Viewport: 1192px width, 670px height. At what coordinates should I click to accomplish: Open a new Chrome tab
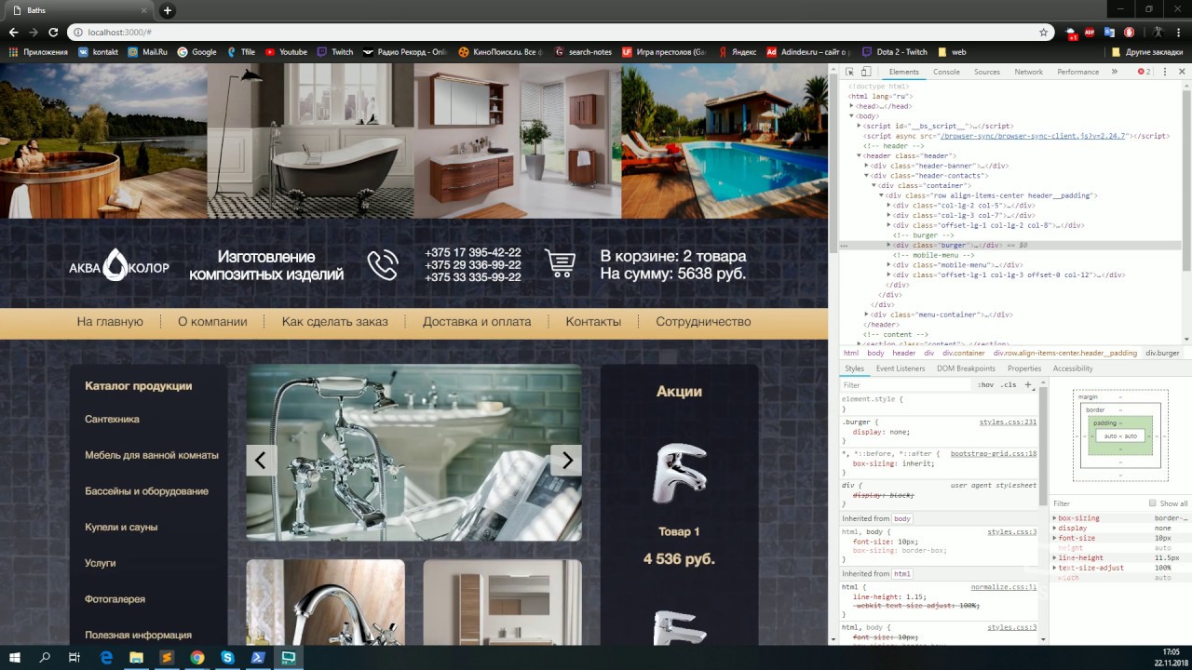click(x=168, y=10)
